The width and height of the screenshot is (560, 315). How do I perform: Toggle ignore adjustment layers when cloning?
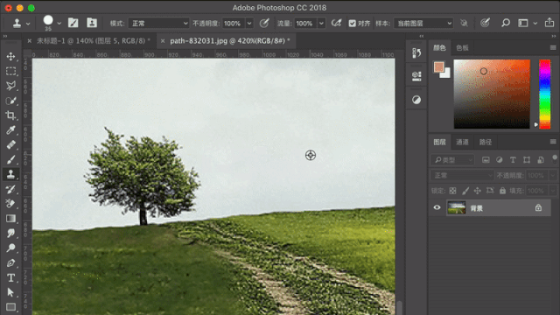(464, 24)
